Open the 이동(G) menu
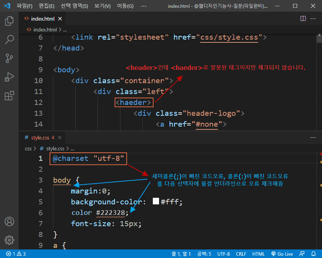Image resolution: width=322 pixels, height=258 pixels. (125, 6)
